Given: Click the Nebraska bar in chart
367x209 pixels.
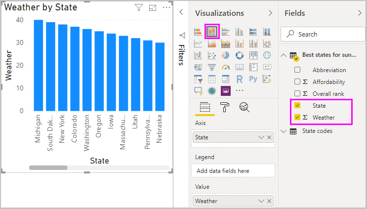Looking at the screenshot, I should coord(160,77).
